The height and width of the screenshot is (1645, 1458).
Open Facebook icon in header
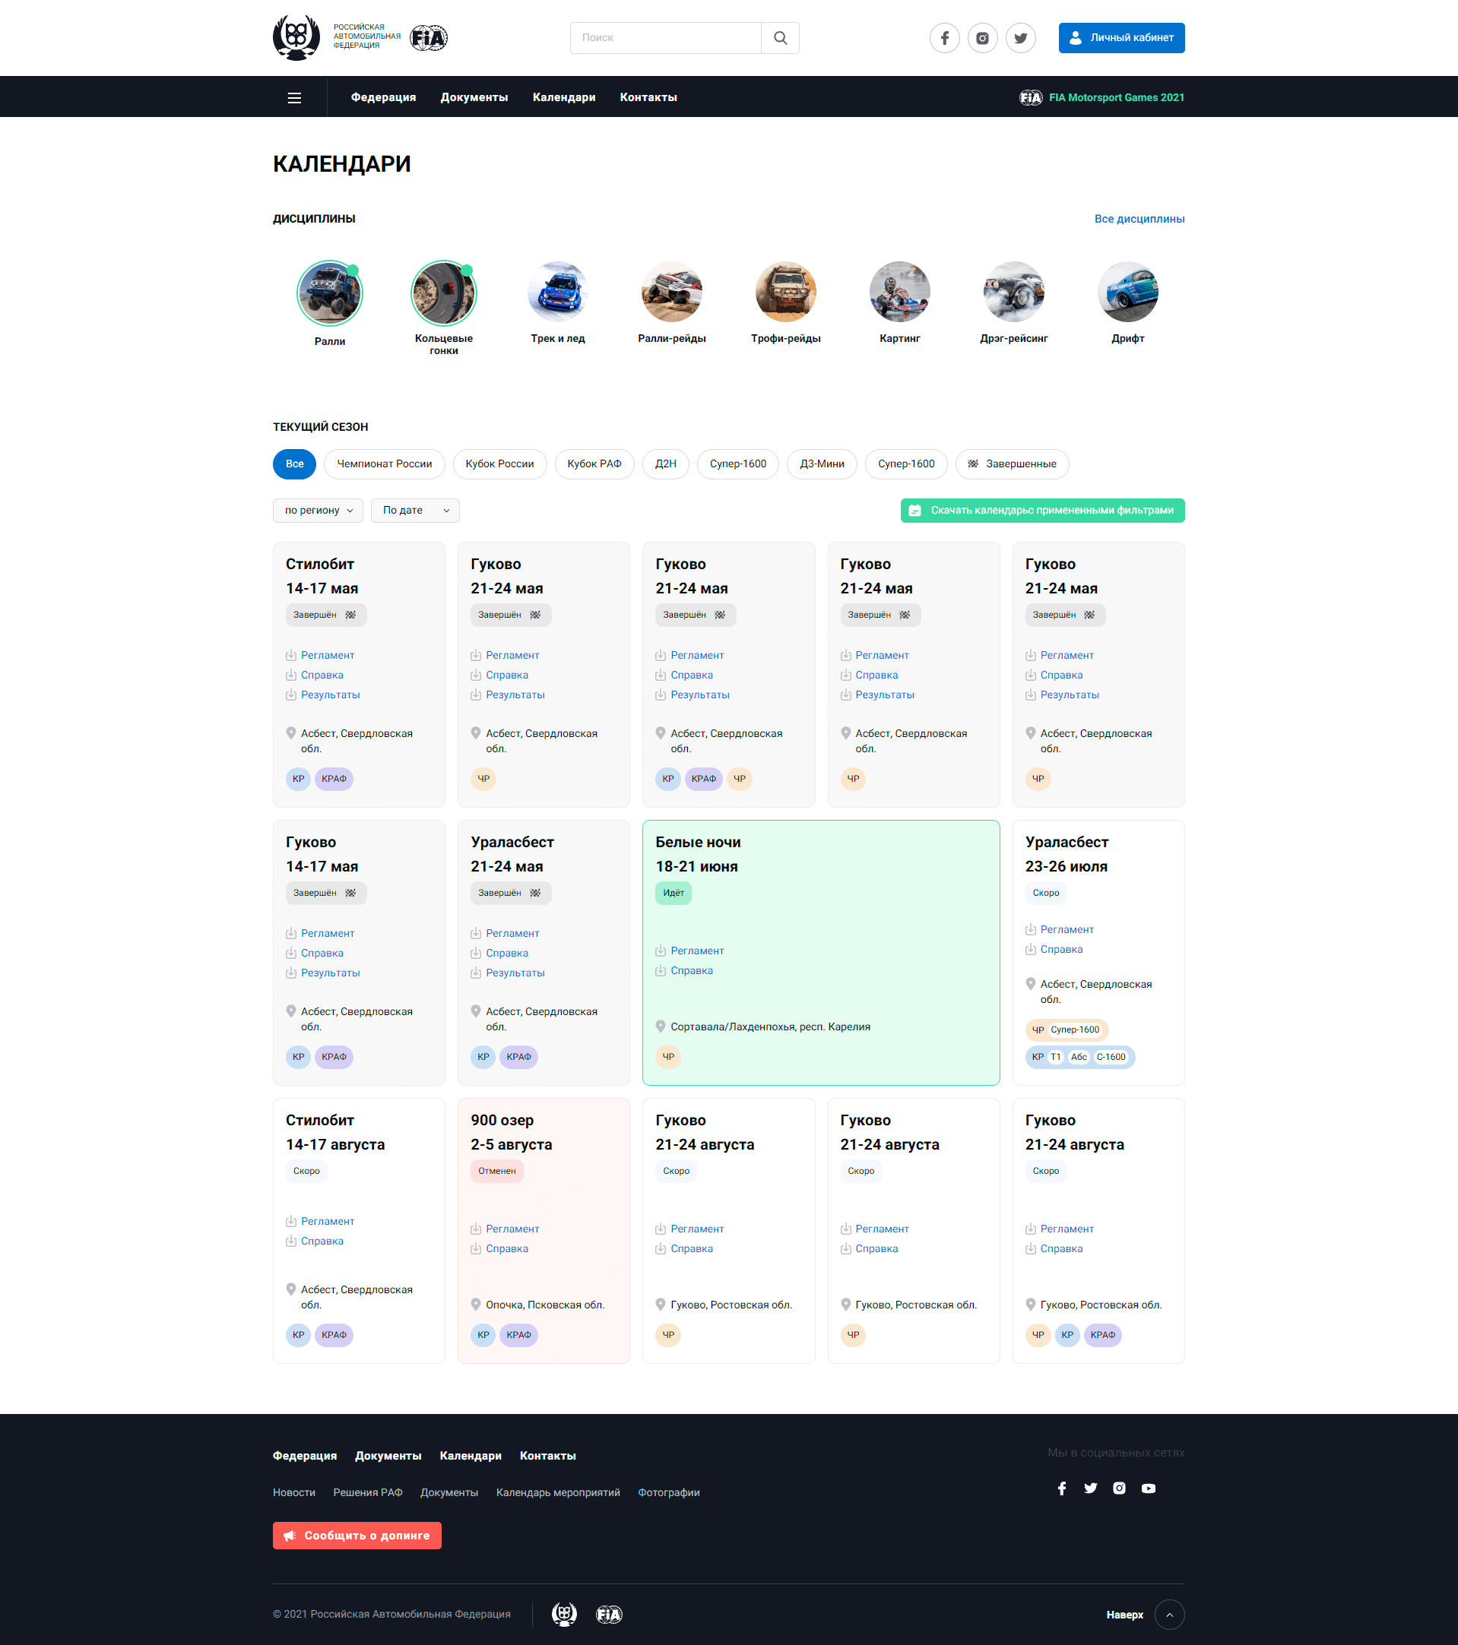coord(944,38)
